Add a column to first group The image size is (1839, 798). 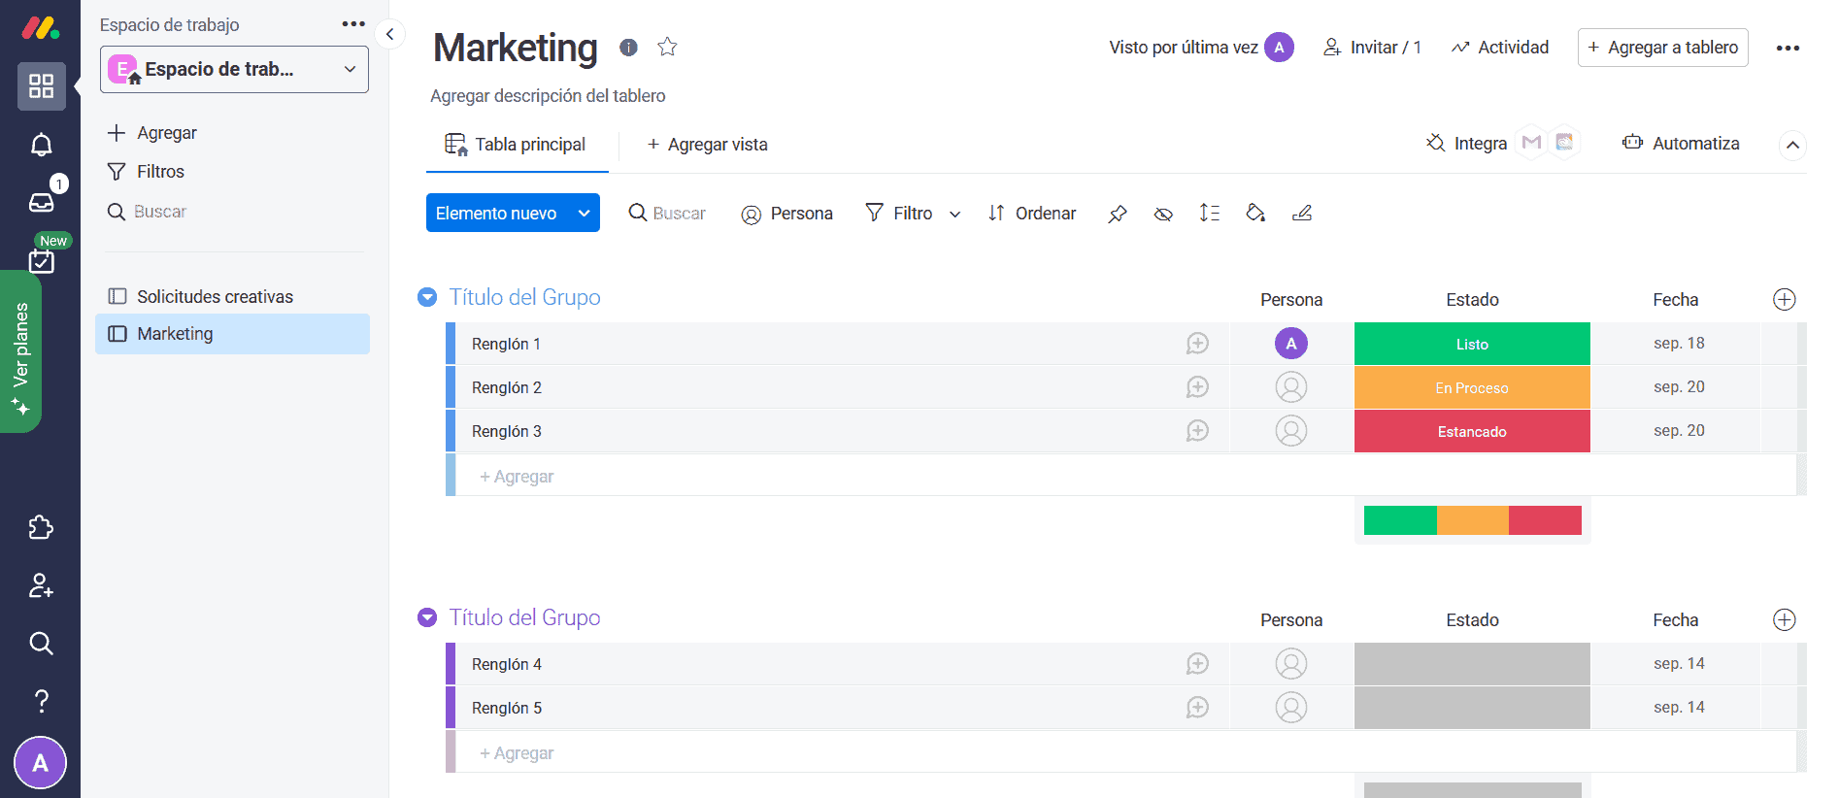pyautogui.click(x=1784, y=299)
